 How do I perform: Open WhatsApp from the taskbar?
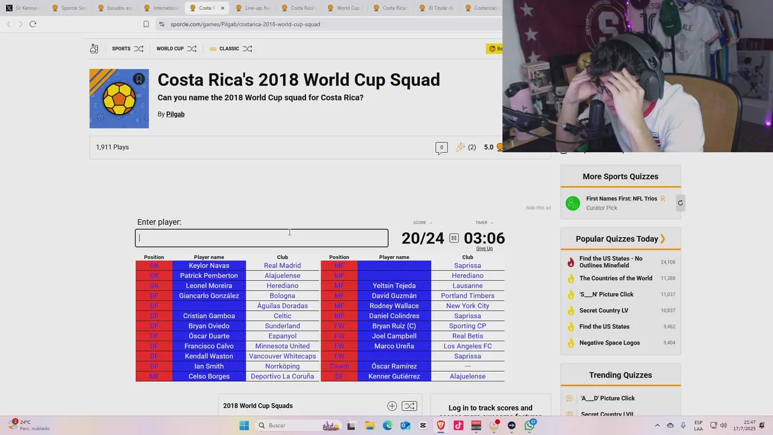(x=530, y=425)
